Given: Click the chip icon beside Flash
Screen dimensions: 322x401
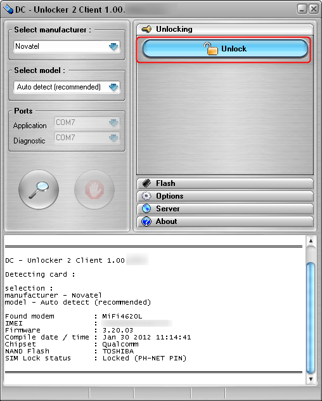Looking at the screenshot, I should pyautogui.click(x=146, y=183).
